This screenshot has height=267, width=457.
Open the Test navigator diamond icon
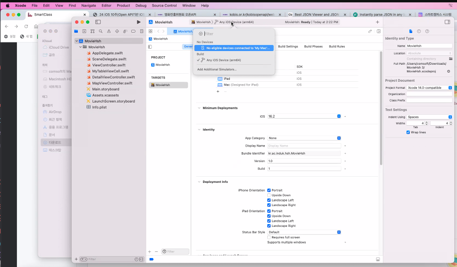click(117, 31)
